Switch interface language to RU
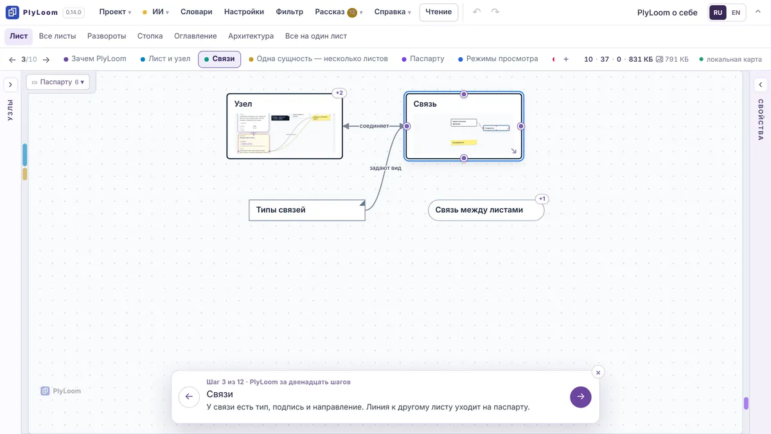 click(718, 12)
